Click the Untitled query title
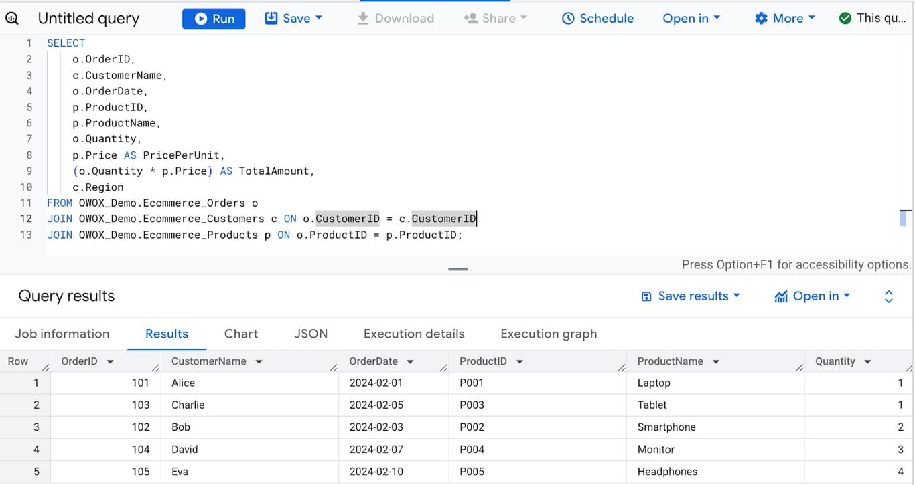Image resolution: width=915 pixels, height=485 pixels. coord(88,19)
